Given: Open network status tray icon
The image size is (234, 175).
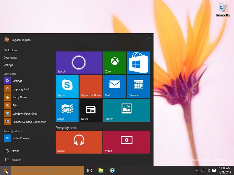Looking at the screenshot, I should tap(203, 170).
